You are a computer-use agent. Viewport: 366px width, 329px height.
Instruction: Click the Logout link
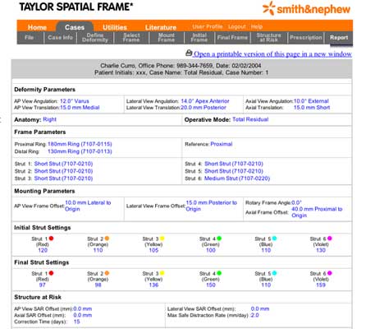(237, 26)
